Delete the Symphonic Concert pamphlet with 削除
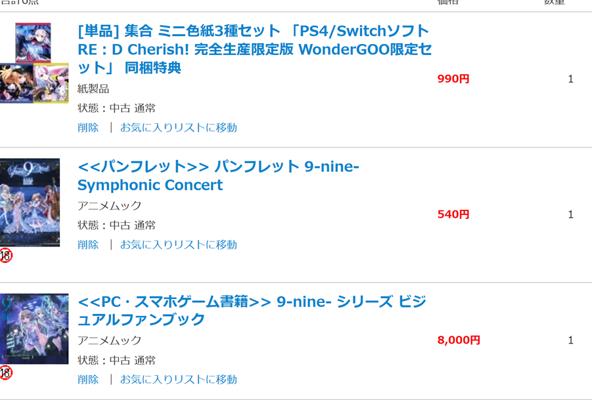This screenshot has width=592, height=400. [88, 245]
